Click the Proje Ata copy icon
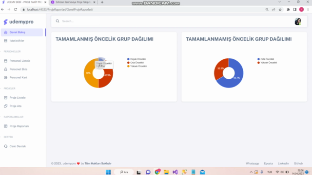This screenshot has height=175, width=312. tap(5, 106)
